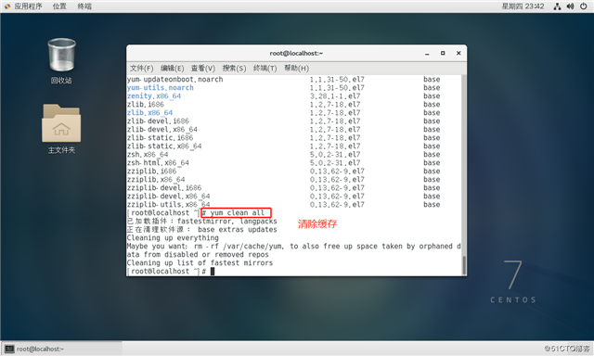The height and width of the screenshot is (356, 594).
Task: Click the Cleaning up list of fastest mirrors line
Action: tap(200, 263)
